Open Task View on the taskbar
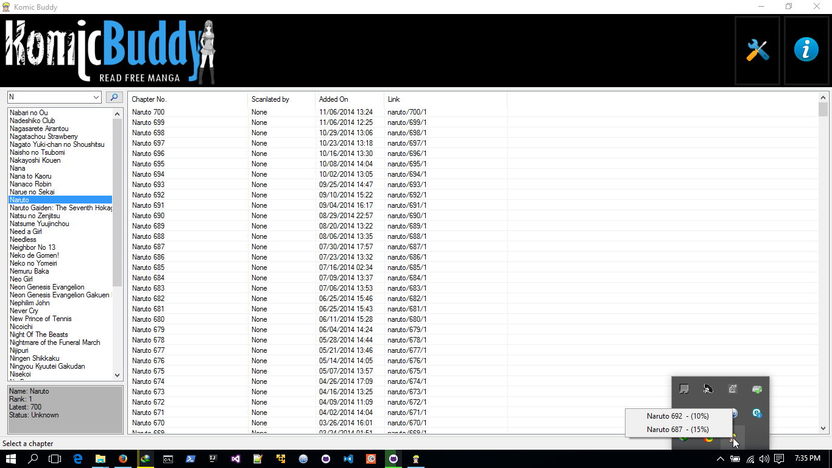Viewport: 832px width, 468px height. [55, 459]
